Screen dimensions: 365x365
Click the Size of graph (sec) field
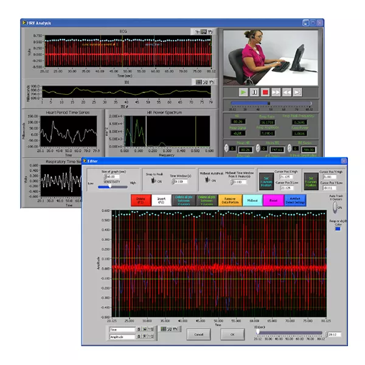(113, 176)
